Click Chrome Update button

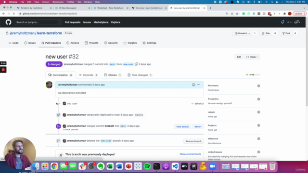299,14
